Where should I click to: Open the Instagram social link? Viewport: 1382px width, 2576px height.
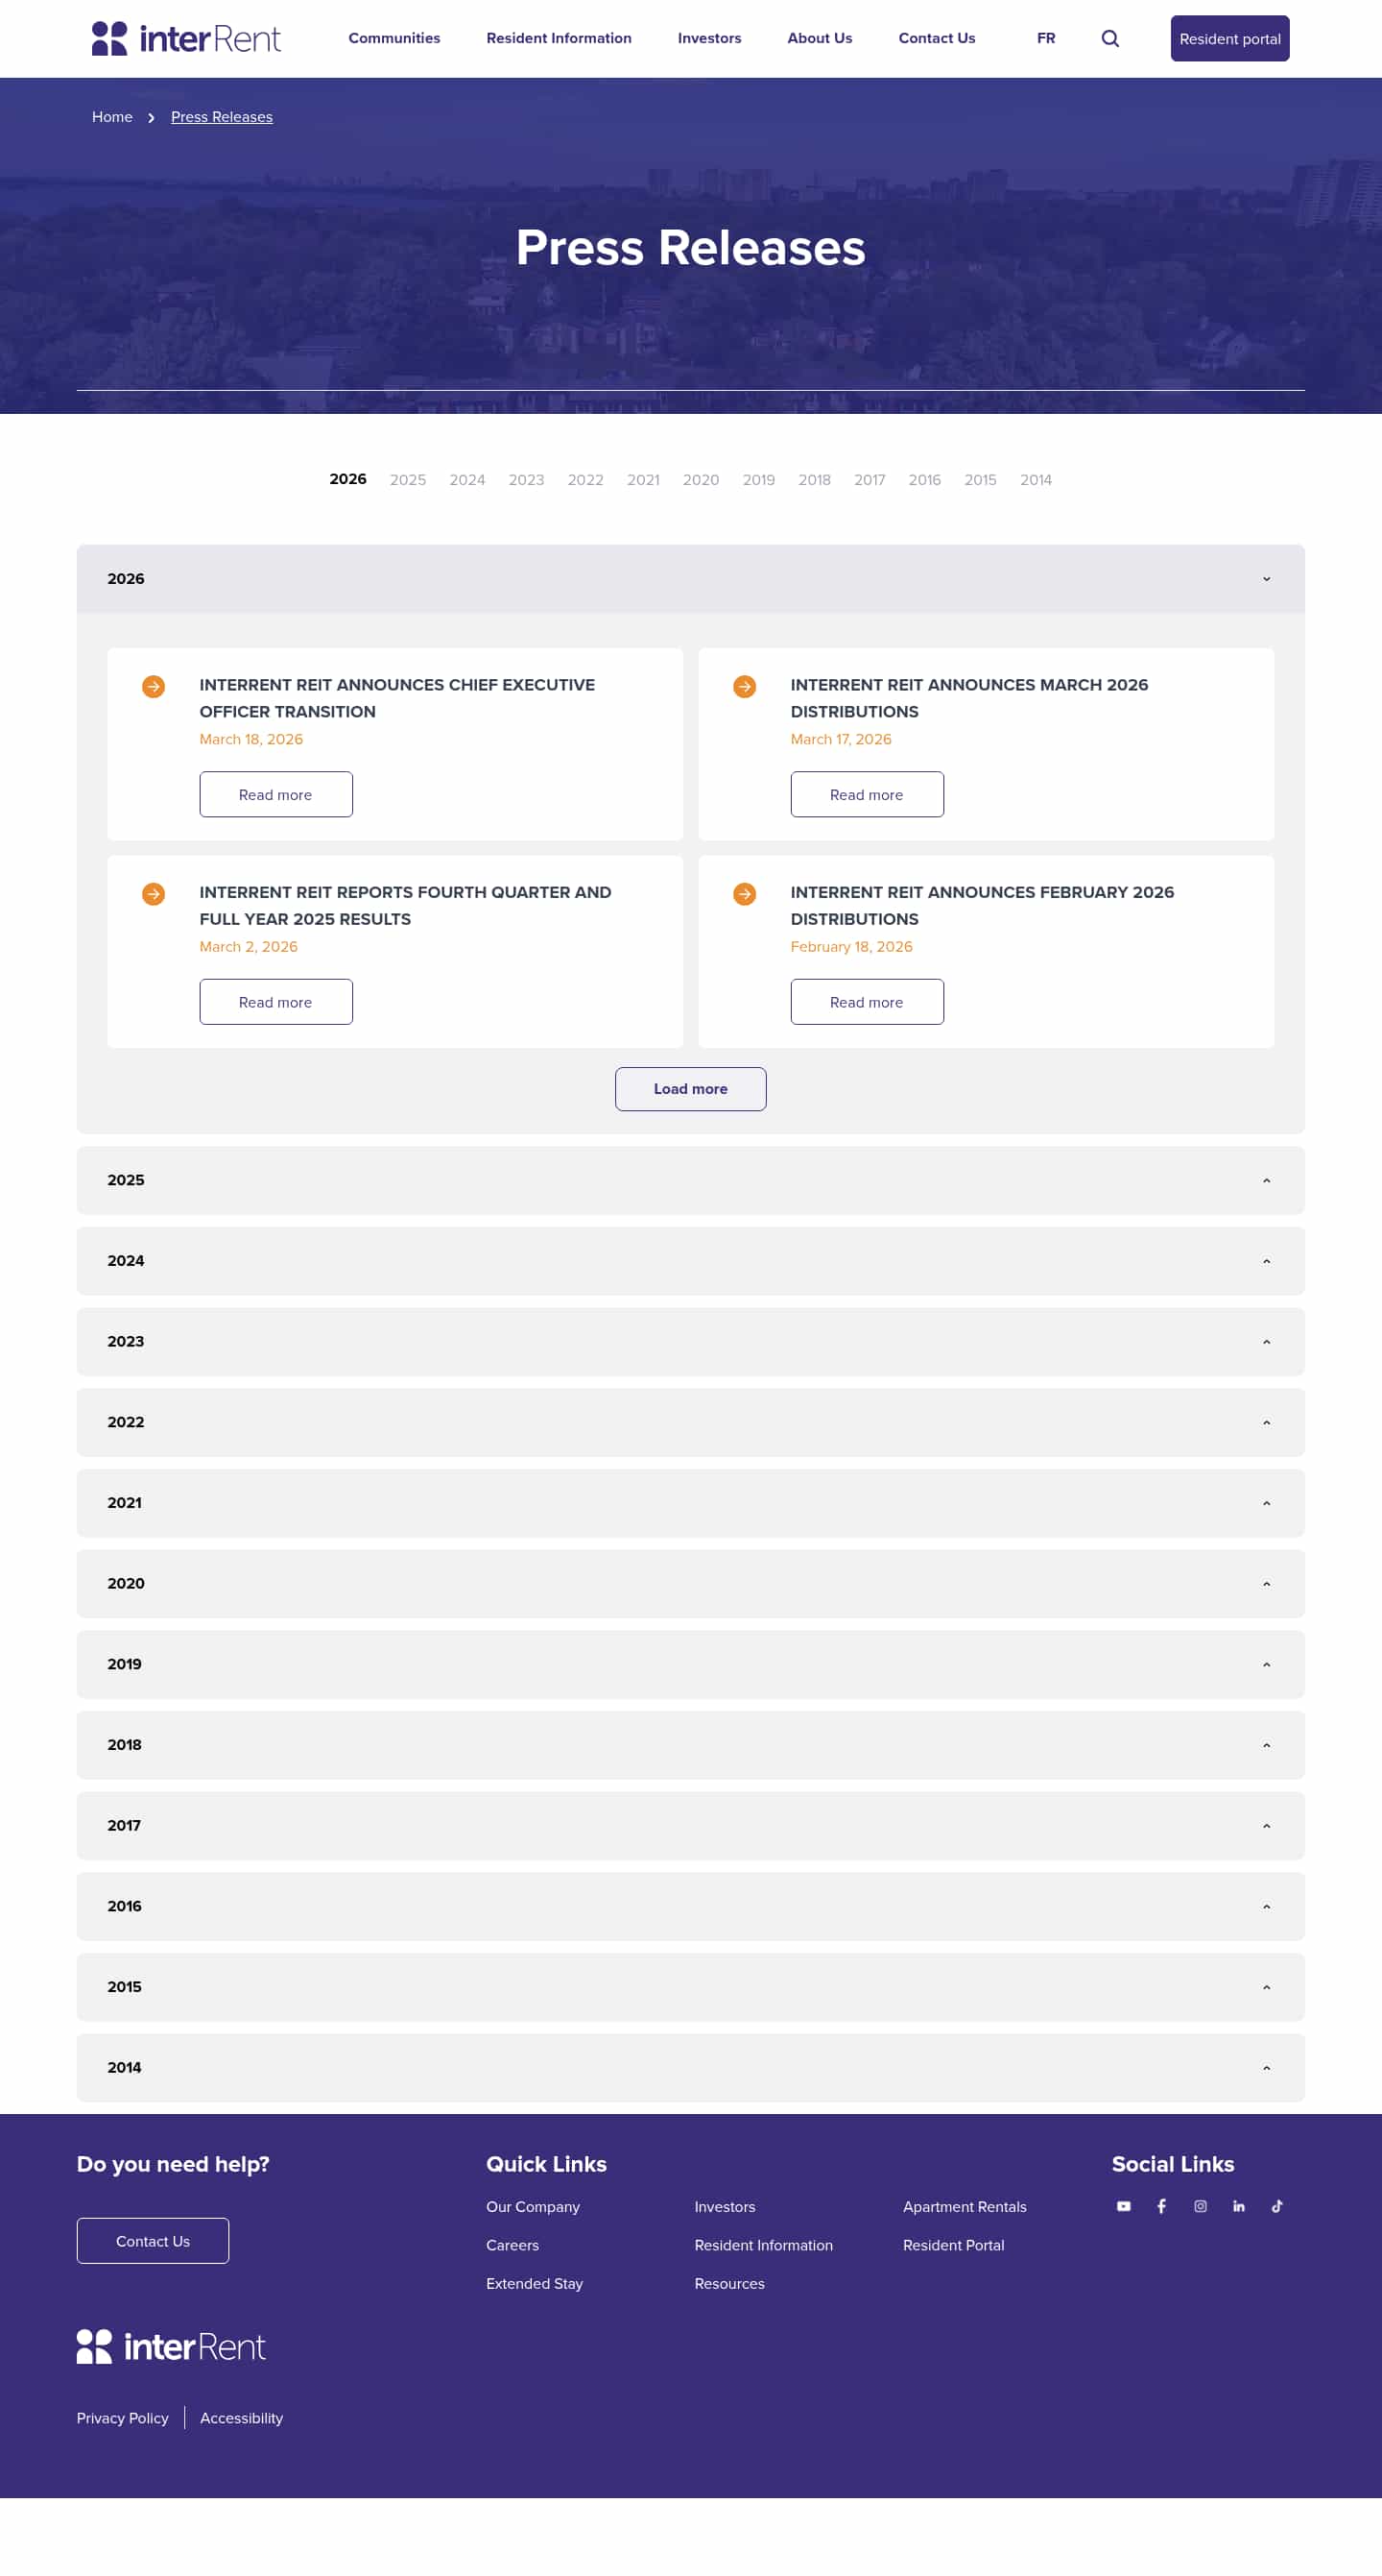(x=1200, y=2206)
